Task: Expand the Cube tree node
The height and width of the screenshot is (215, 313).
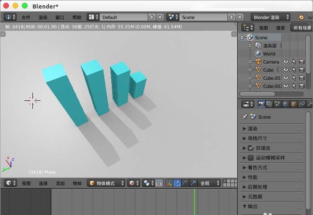Action: [x=250, y=70]
